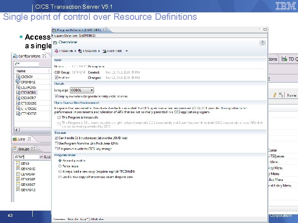Click the second CSDACR6 breadcrumb icon
Image resolution: width=298 pixels, height=223 pixels.
click(x=80, y=51)
